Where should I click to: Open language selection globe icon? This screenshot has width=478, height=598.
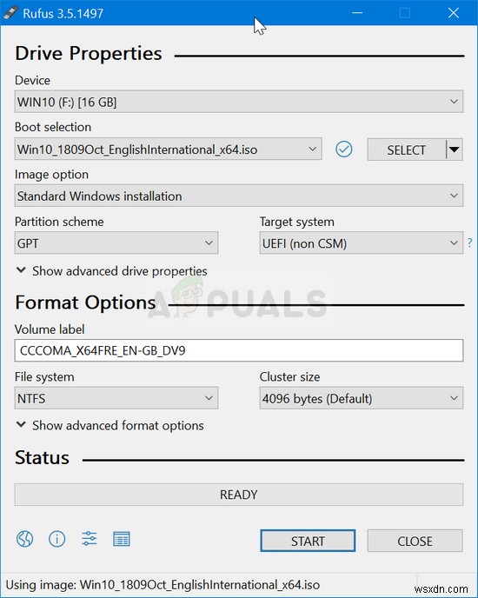tap(25, 539)
